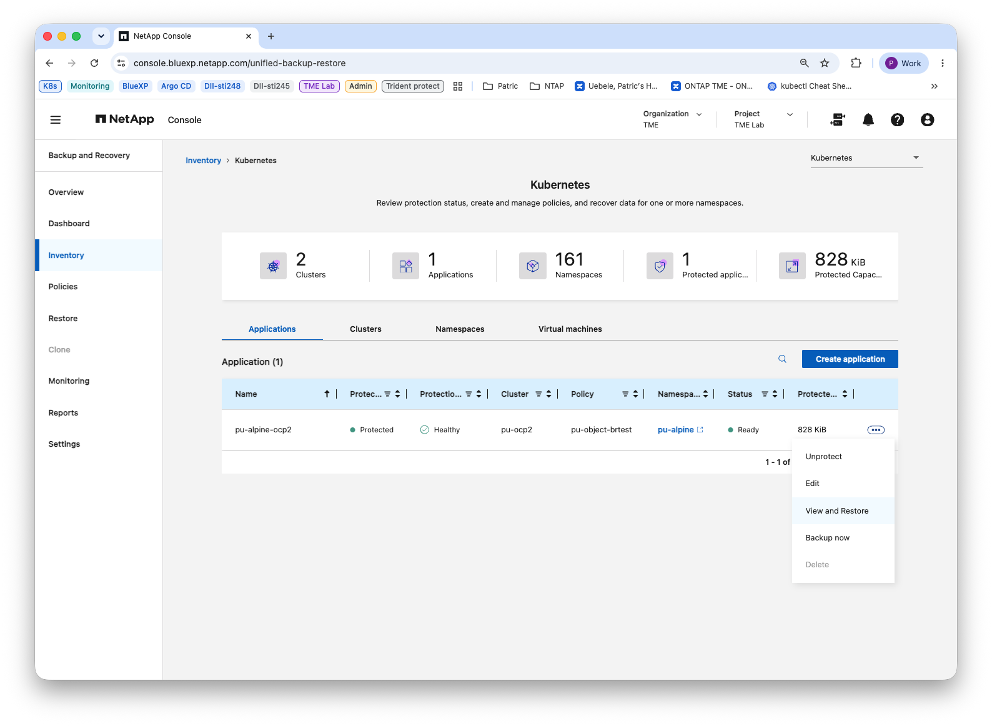Screen dimensions: 992x726
Task: Sort the Protected capacity column
Action: click(845, 394)
